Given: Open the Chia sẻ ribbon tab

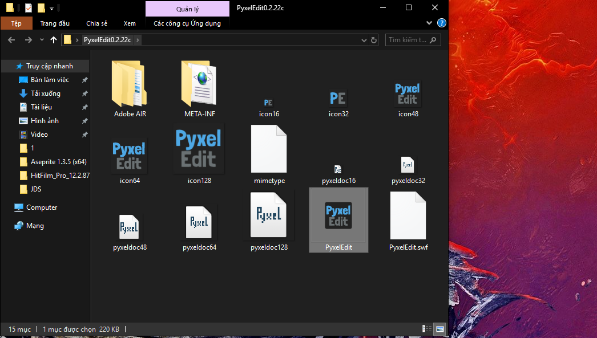Looking at the screenshot, I should click(x=96, y=23).
